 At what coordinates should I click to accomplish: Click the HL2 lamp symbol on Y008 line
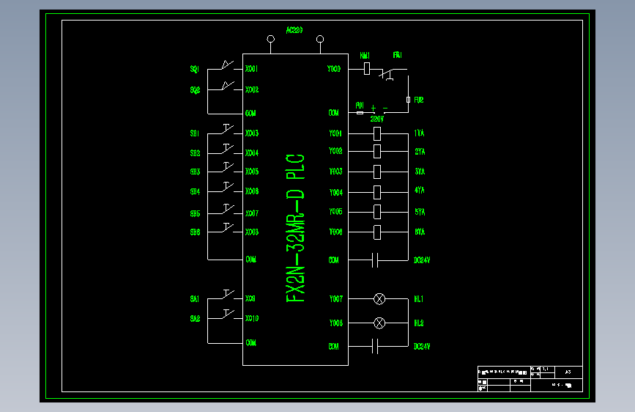(379, 323)
